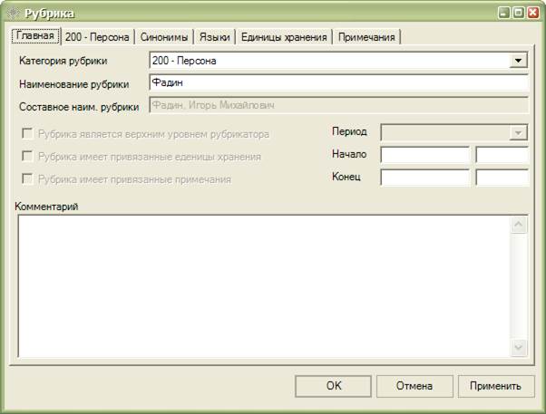Open the Главная tab
Image resolution: width=546 pixels, height=414 pixels.
click(34, 36)
